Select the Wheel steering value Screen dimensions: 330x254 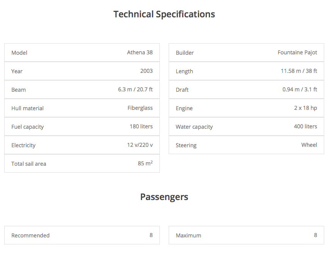pos(309,145)
